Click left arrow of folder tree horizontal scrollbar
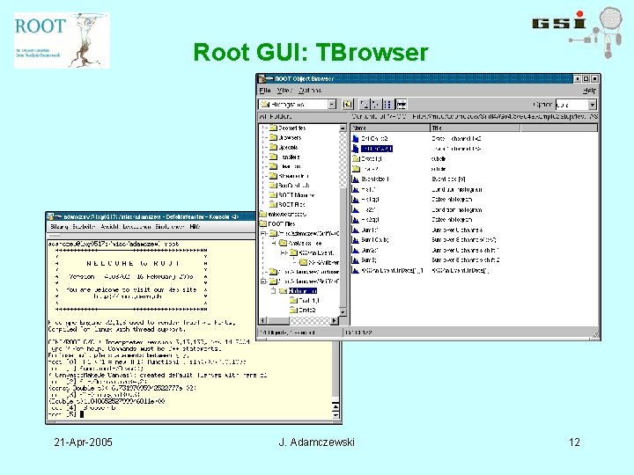Viewport: 634px width, 475px height. tap(262, 321)
